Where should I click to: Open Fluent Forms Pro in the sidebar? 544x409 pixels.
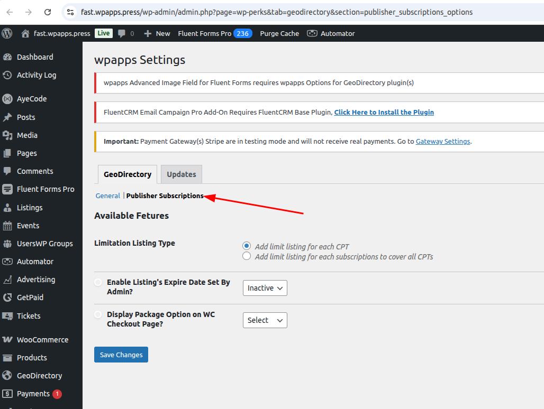point(45,189)
